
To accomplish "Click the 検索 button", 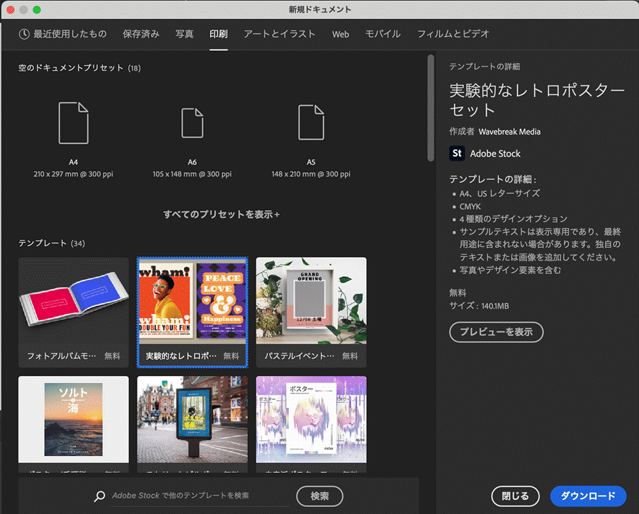I will point(319,496).
